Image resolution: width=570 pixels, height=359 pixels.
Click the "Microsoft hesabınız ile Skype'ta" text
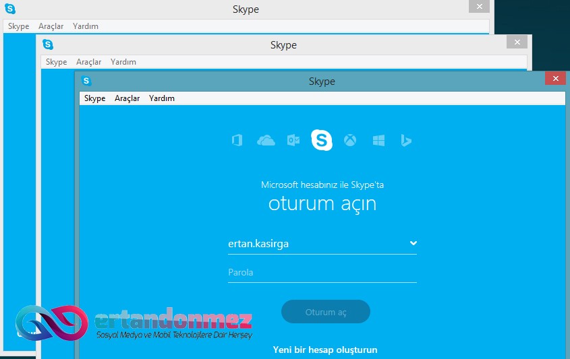(x=322, y=185)
